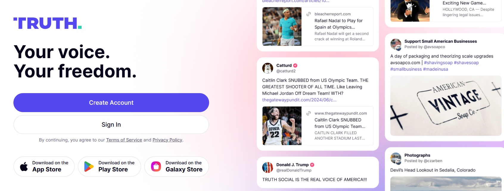The image size is (504, 191).
Task: Click the link icon beside www.thegatewaypundit.com
Action: pos(309,113)
